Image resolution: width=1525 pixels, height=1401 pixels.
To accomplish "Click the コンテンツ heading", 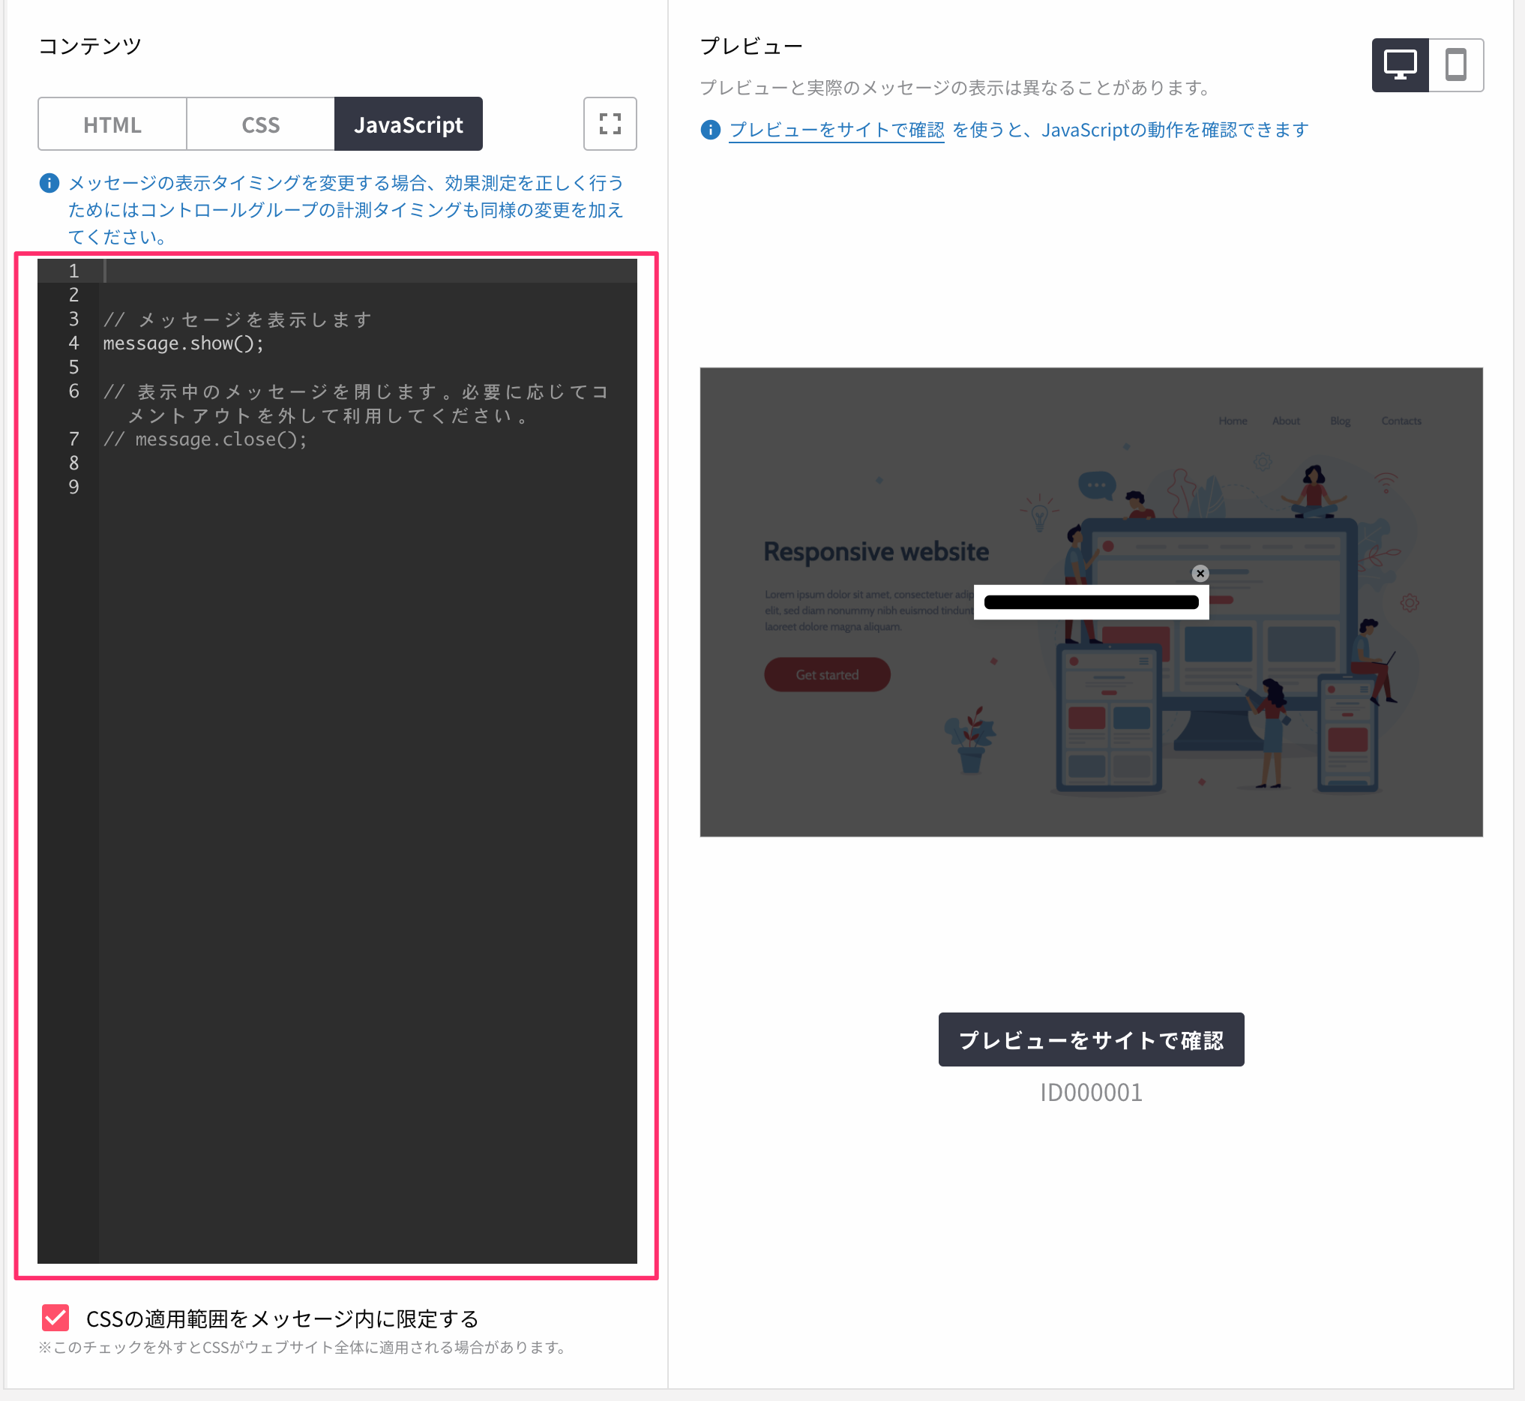I will 89,46.
